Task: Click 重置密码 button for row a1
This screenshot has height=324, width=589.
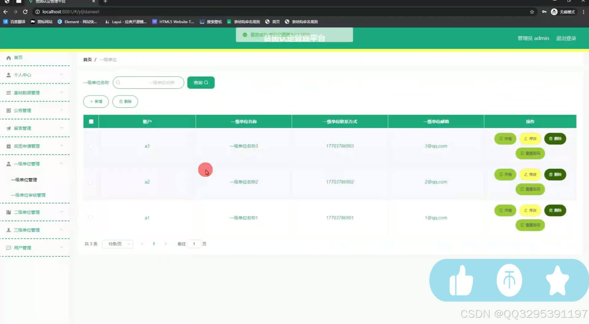Action: [x=530, y=225]
